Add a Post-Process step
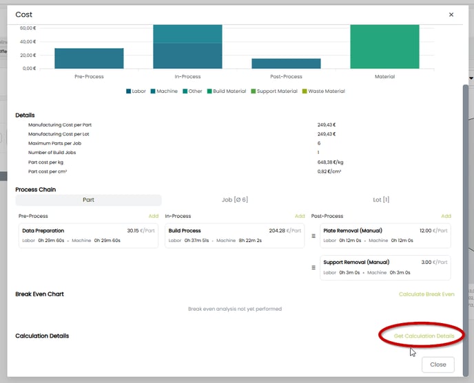474x383 pixels. click(446, 216)
